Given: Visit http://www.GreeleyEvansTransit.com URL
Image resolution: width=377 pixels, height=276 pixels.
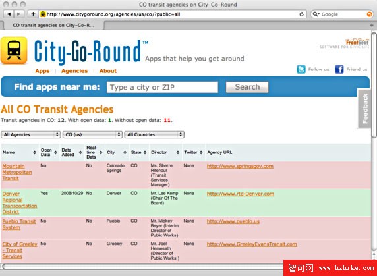Looking at the screenshot, I should (x=252, y=244).
